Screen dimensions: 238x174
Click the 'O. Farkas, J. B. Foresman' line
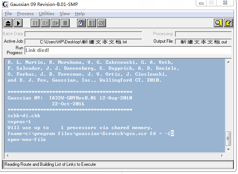point(87,74)
